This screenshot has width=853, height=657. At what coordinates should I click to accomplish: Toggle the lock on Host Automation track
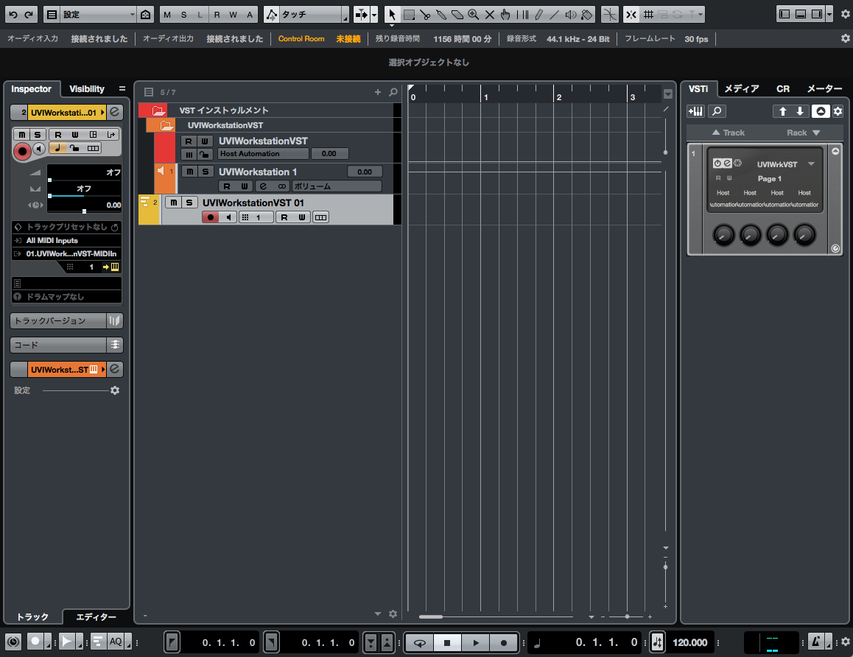tap(205, 155)
